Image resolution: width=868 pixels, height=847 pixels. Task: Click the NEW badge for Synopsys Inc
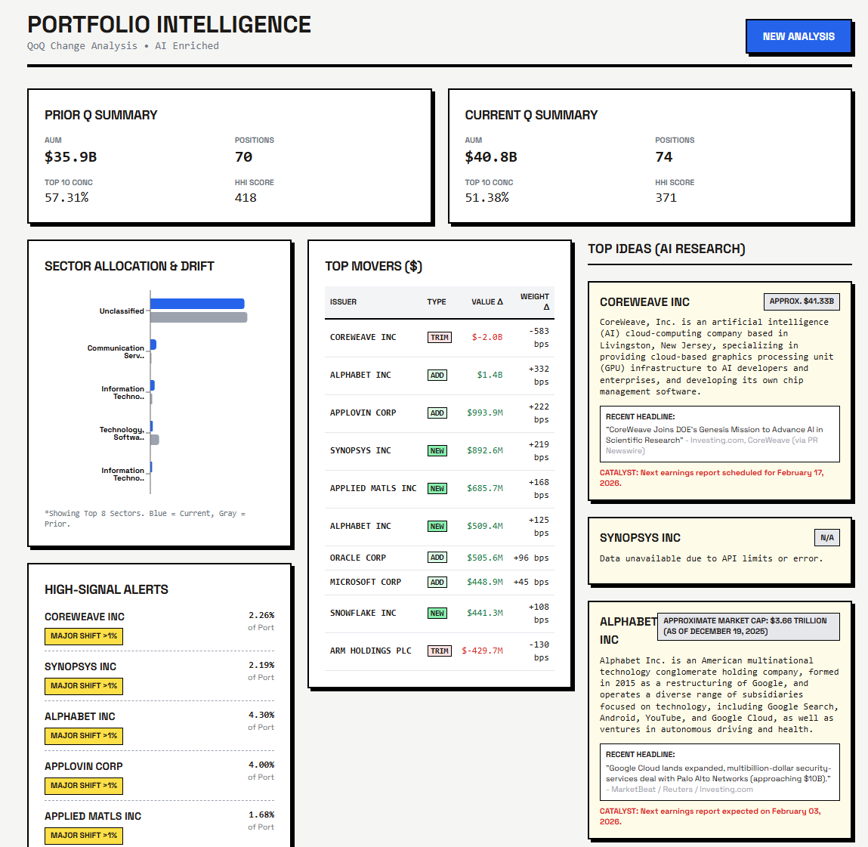coord(437,450)
